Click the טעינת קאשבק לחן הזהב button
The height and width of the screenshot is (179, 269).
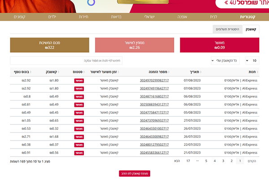click(x=134, y=173)
